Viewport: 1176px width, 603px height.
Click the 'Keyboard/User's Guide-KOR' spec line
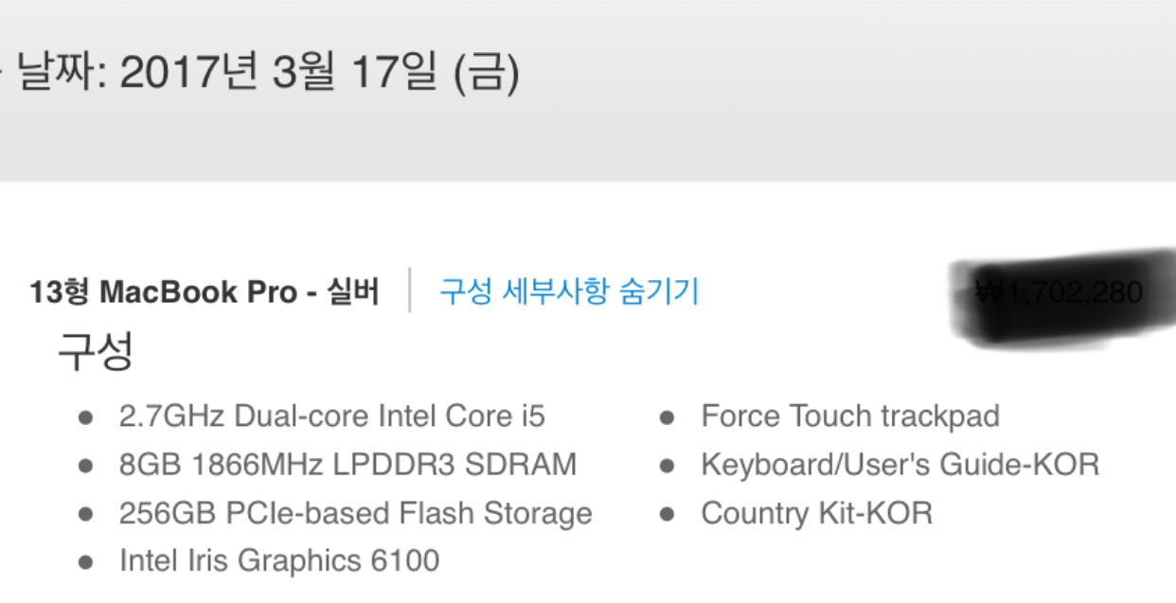[x=900, y=465]
